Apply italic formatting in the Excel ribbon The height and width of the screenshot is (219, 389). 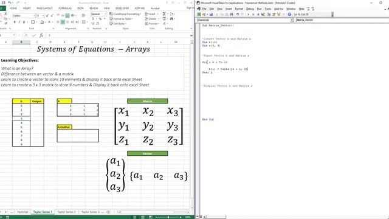click(19, 22)
